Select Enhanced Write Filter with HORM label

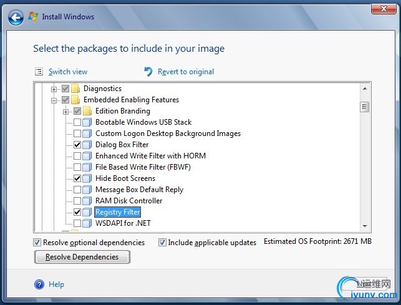[151, 156]
